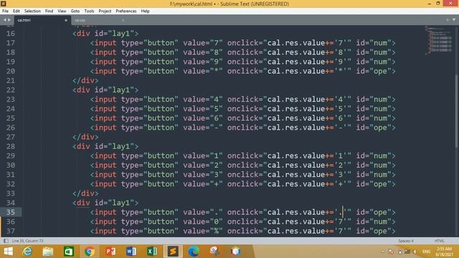Image resolution: width=459 pixels, height=258 pixels.
Task: Open the network tray icon
Action: click(407, 252)
